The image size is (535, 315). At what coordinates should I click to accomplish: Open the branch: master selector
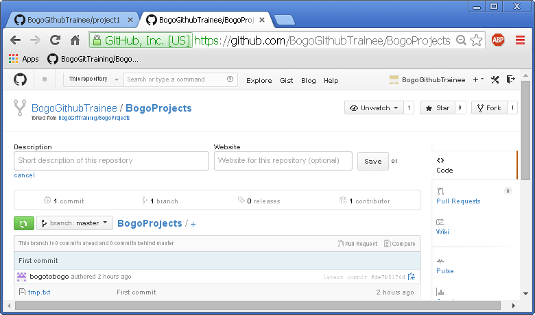75,223
